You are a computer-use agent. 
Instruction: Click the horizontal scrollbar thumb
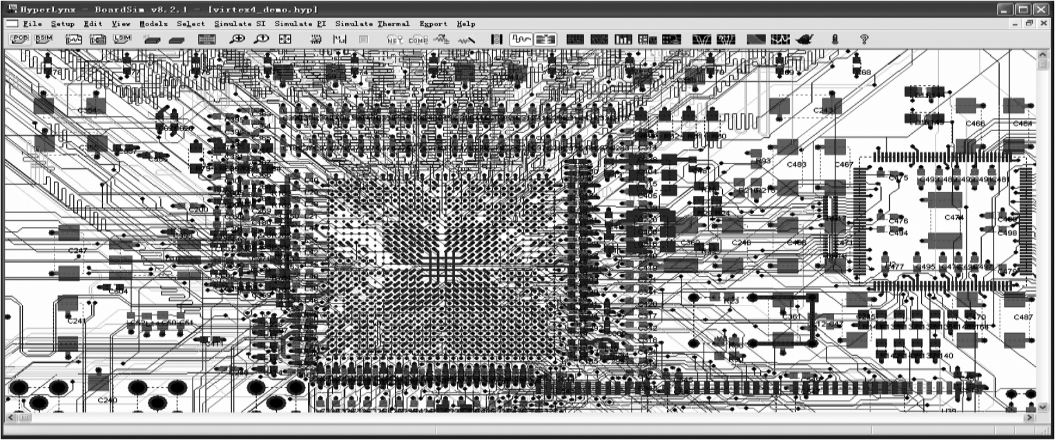tap(24, 418)
